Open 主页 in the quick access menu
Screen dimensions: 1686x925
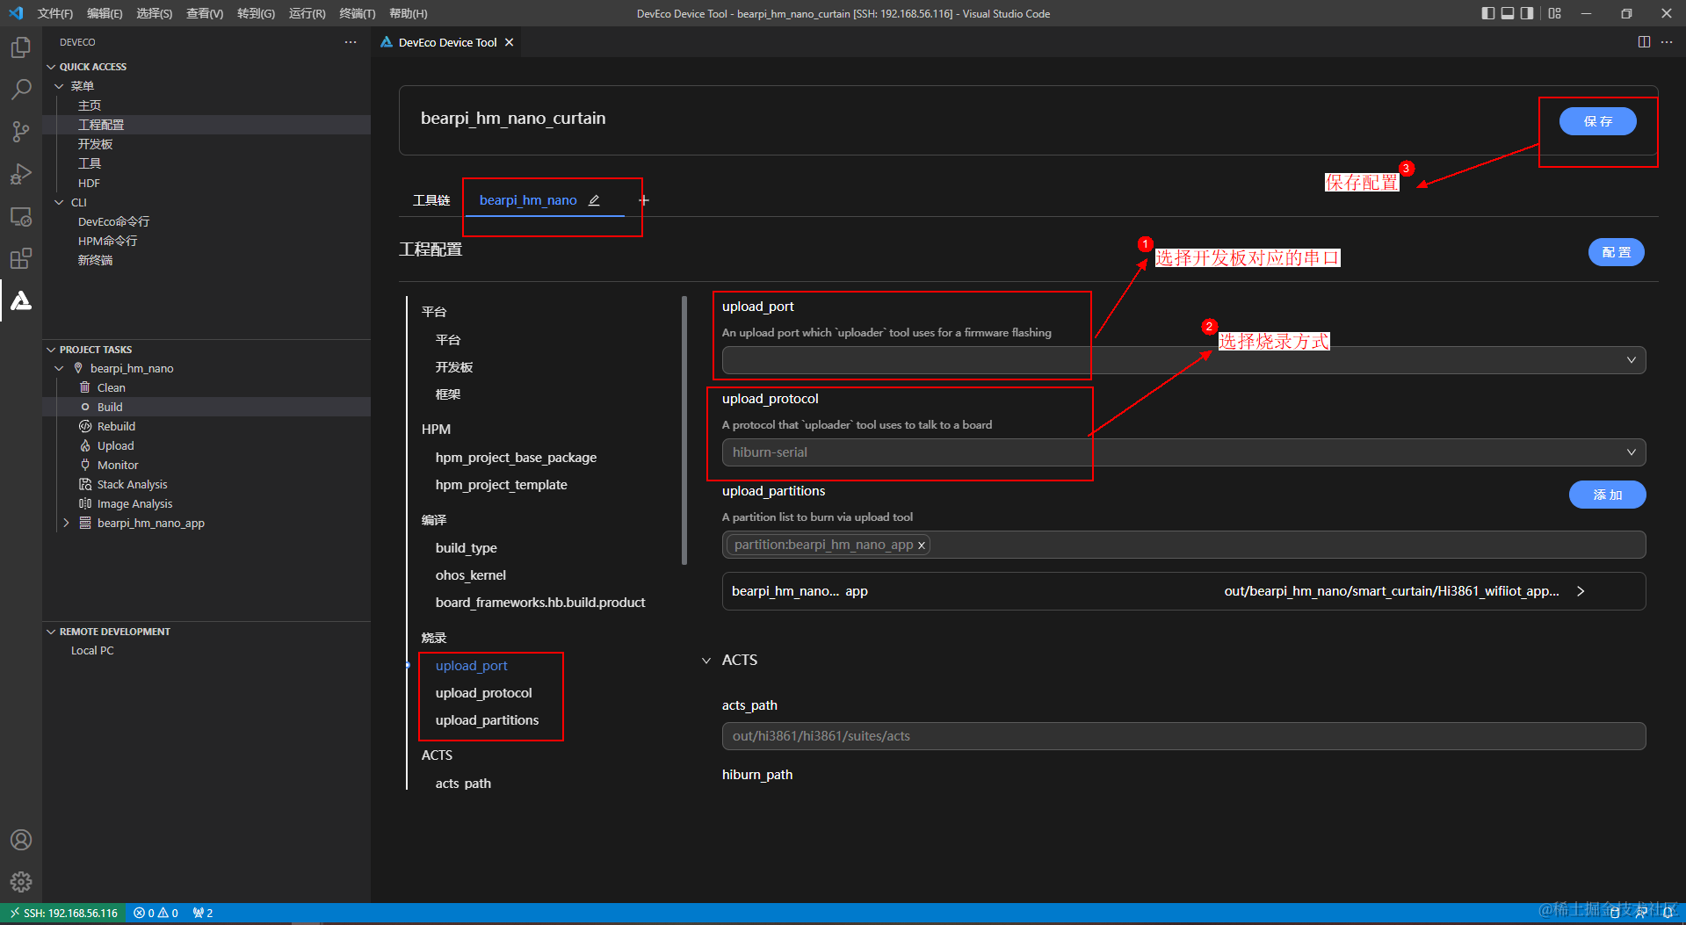click(90, 105)
